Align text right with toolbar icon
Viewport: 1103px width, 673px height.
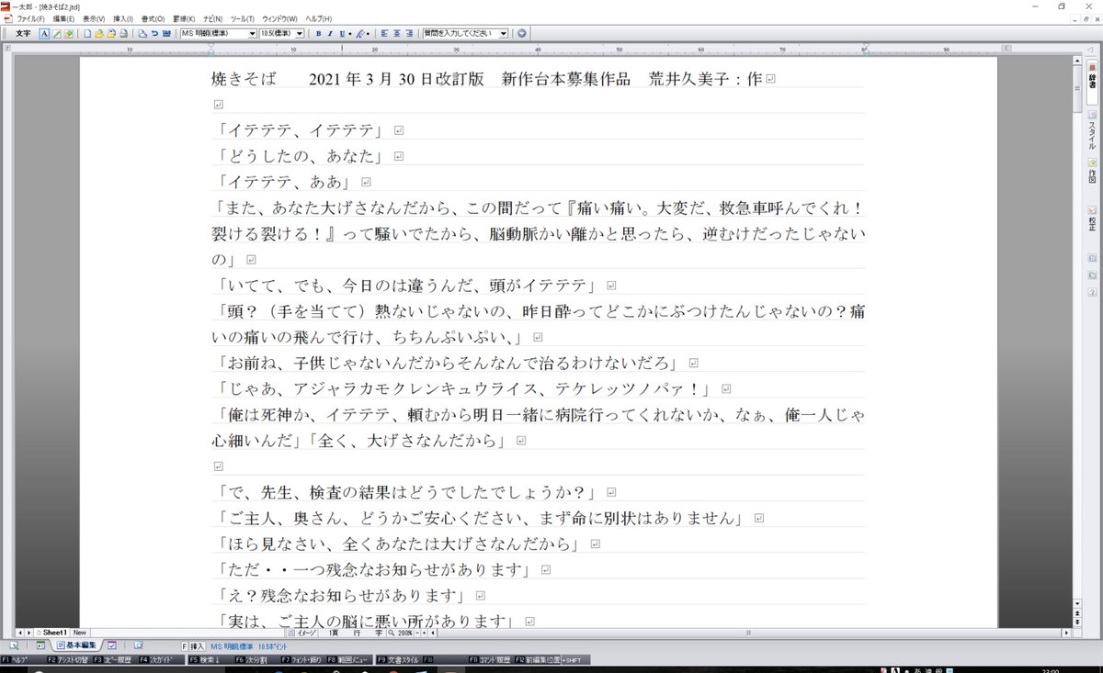(408, 34)
